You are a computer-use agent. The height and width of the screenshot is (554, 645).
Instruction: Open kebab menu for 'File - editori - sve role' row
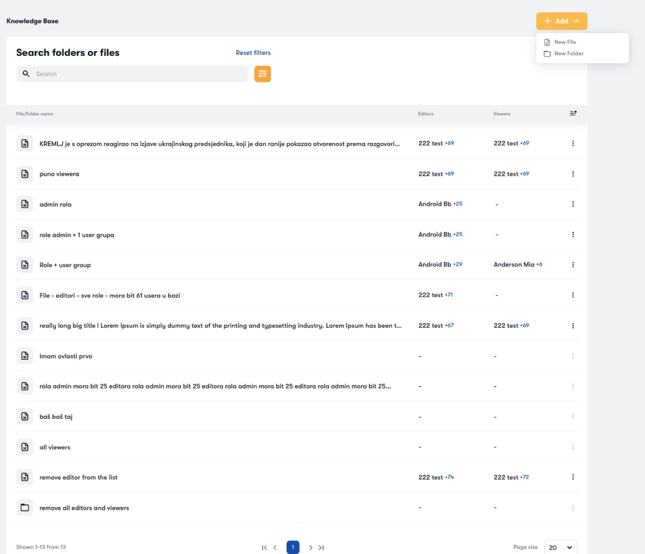[x=573, y=295]
